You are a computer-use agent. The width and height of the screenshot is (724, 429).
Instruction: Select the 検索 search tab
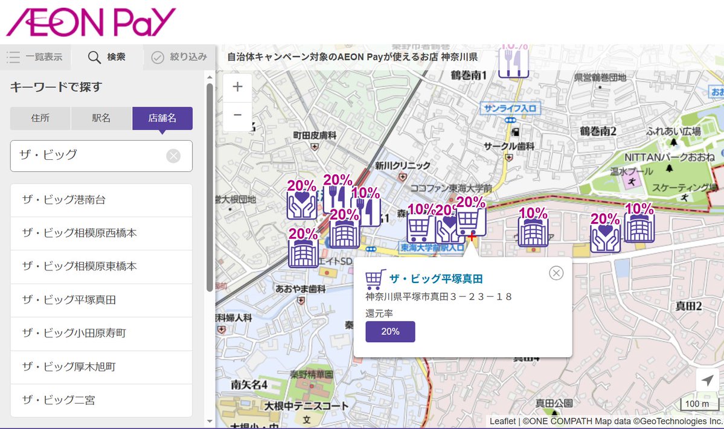[x=107, y=57]
